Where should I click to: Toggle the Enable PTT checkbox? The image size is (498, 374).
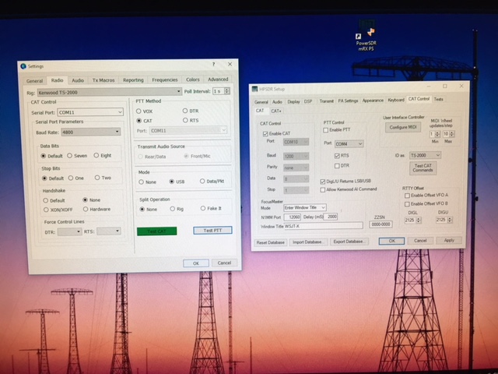[x=327, y=130]
